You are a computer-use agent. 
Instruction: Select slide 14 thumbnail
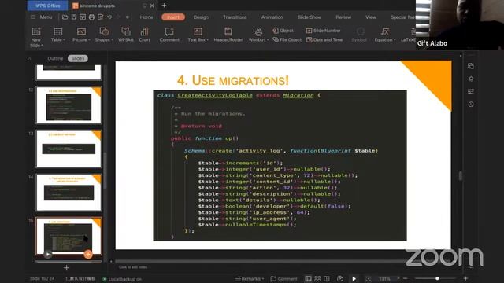(x=69, y=193)
